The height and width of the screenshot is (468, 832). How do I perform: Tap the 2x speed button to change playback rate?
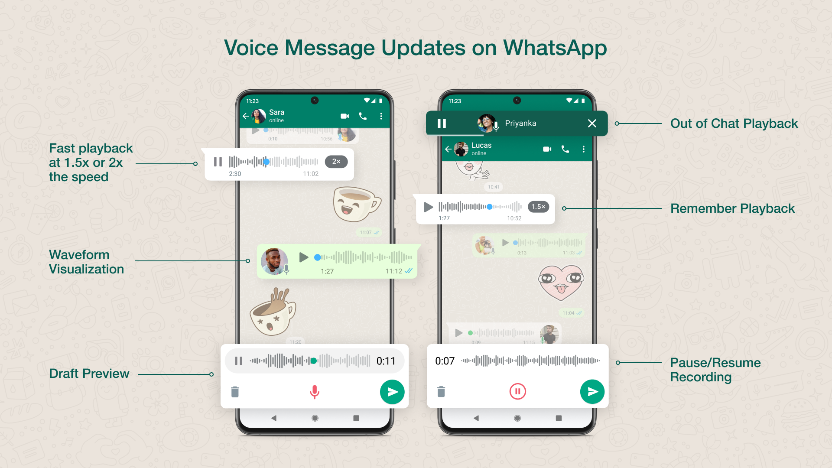[334, 162]
